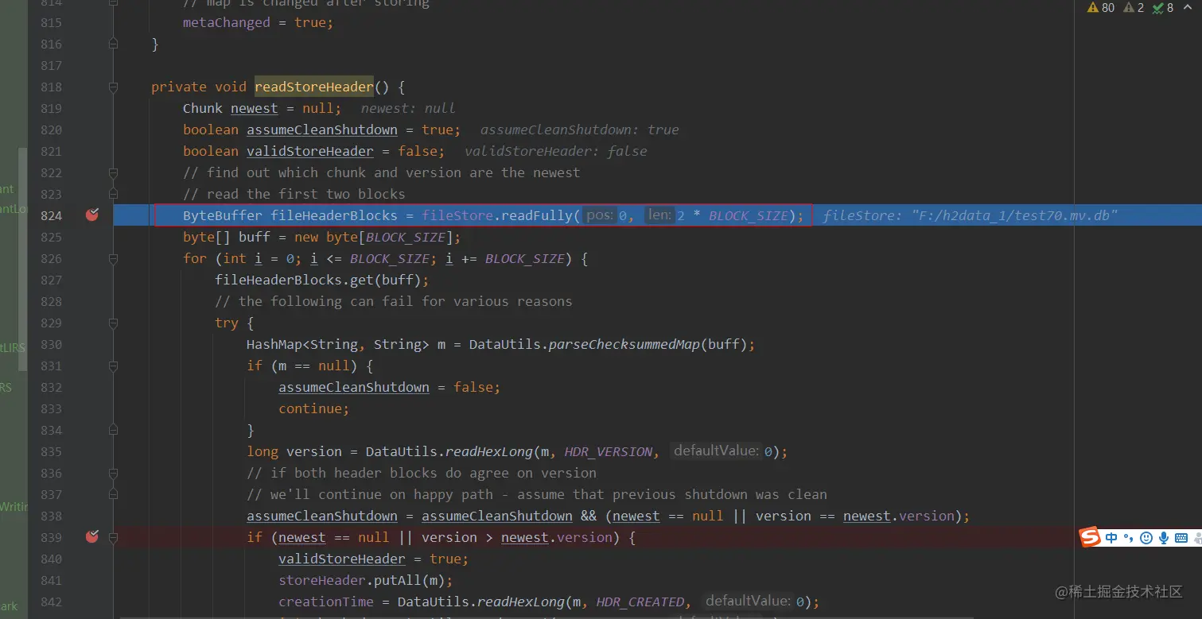
Task: Fold the comment starting at line 836
Action: tap(113, 473)
